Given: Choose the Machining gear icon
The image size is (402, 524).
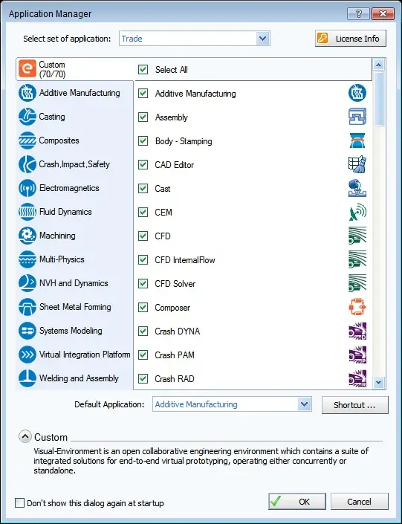Looking at the screenshot, I should pyautogui.click(x=27, y=236).
